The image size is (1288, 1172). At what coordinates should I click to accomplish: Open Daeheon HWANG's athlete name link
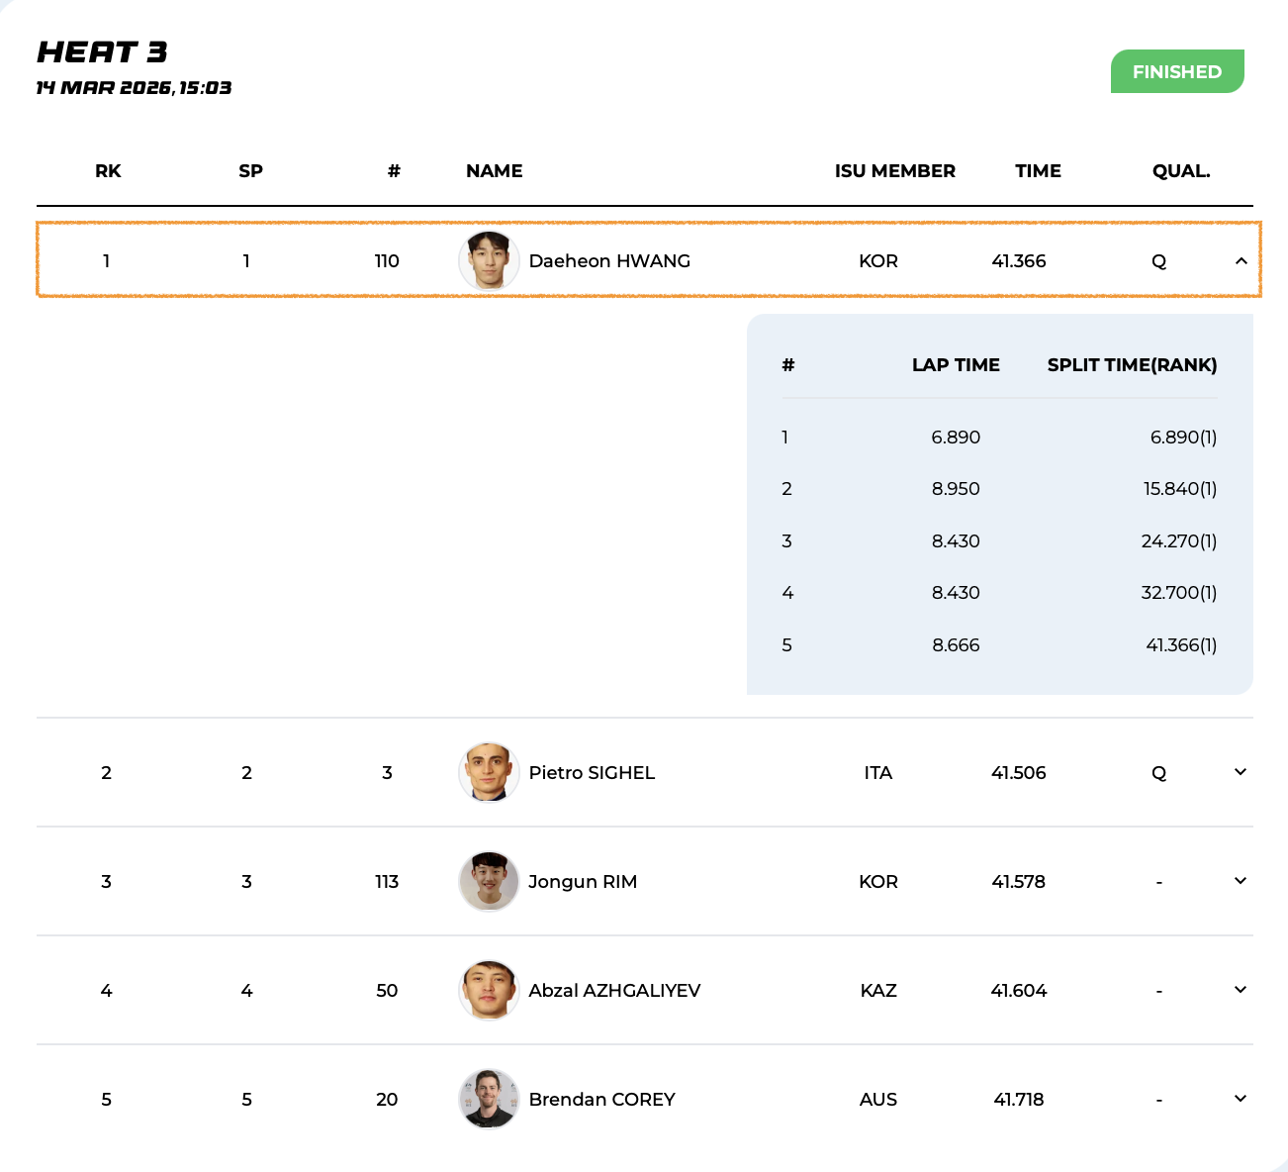click(609, 261)
